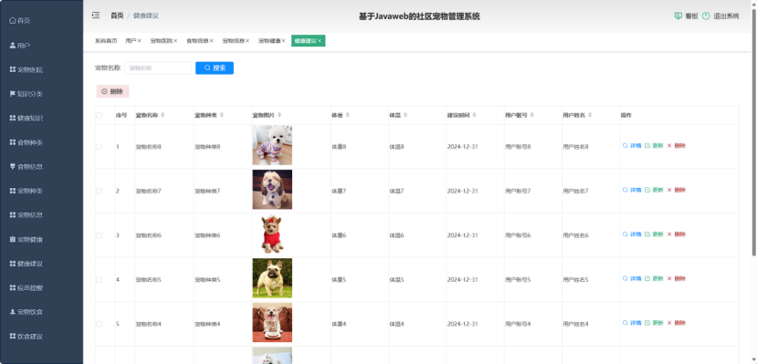Open the red-sweater dog photo in row 3
This screenshot has height=364, width=757.
tap(272, 234)
